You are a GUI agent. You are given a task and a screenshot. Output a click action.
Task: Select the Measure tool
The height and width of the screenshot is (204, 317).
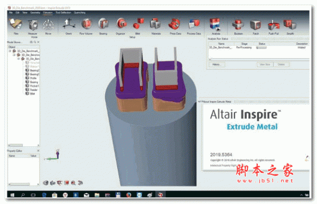33,25
